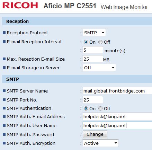The width and height of the screenshot is (152, 150).
Task: Open the Reception Protocol SMTP dropdown
Action: 94,33
